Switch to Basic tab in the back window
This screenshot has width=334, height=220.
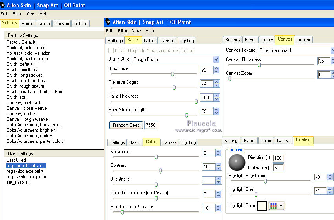pos(27,24)
